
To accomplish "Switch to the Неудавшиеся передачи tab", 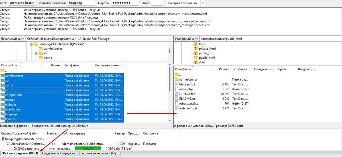I will 60,154.
